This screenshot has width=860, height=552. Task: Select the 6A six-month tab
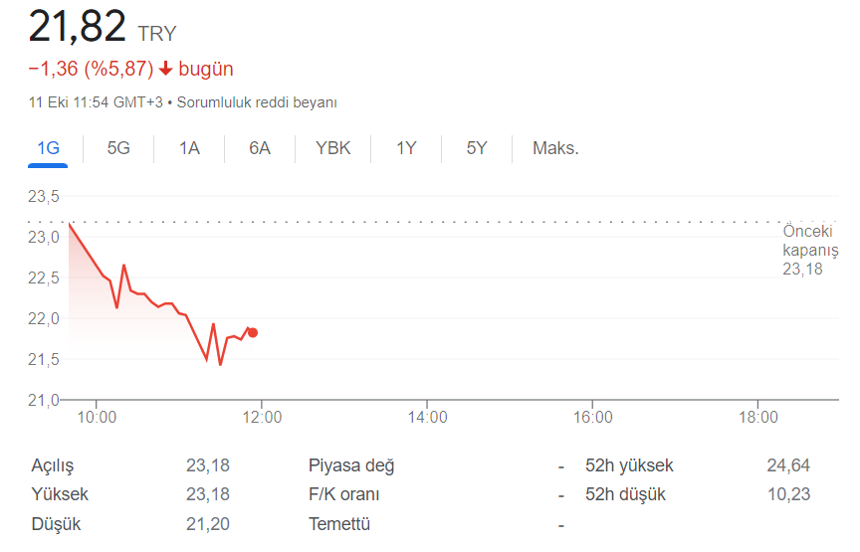(x=260, y=148)
